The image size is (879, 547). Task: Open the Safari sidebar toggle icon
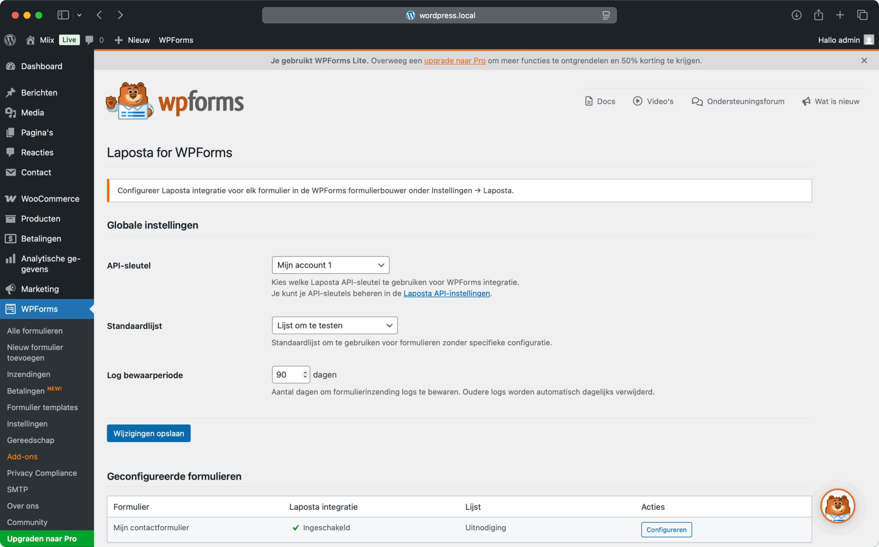coord(63,15)
